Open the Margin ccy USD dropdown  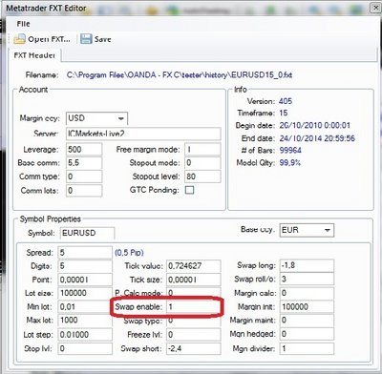(96, 118)
